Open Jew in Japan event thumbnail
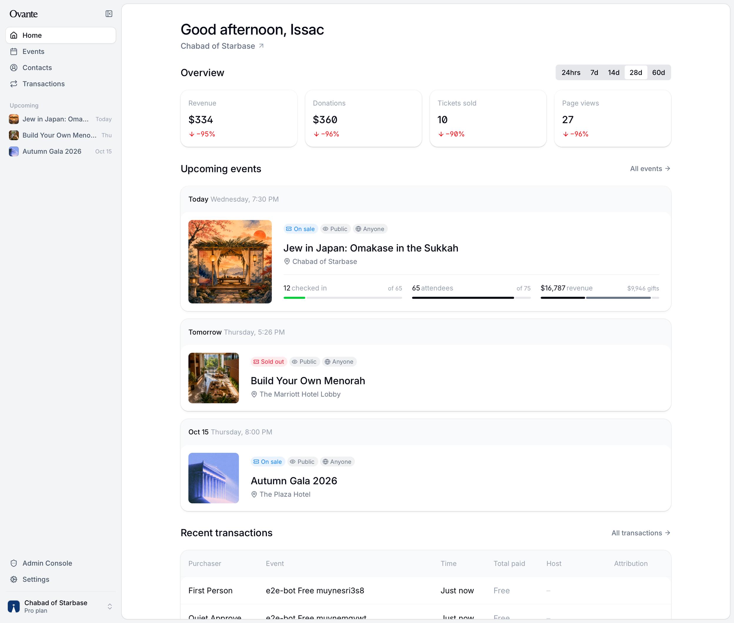Screen dimensions: 734x623 click(230, 262)
